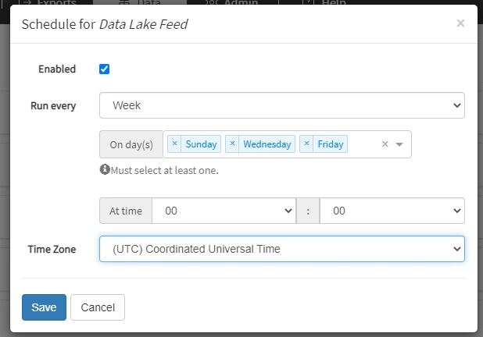Click the Time Zone label
483x337 pixels.
tap(52, 249)
